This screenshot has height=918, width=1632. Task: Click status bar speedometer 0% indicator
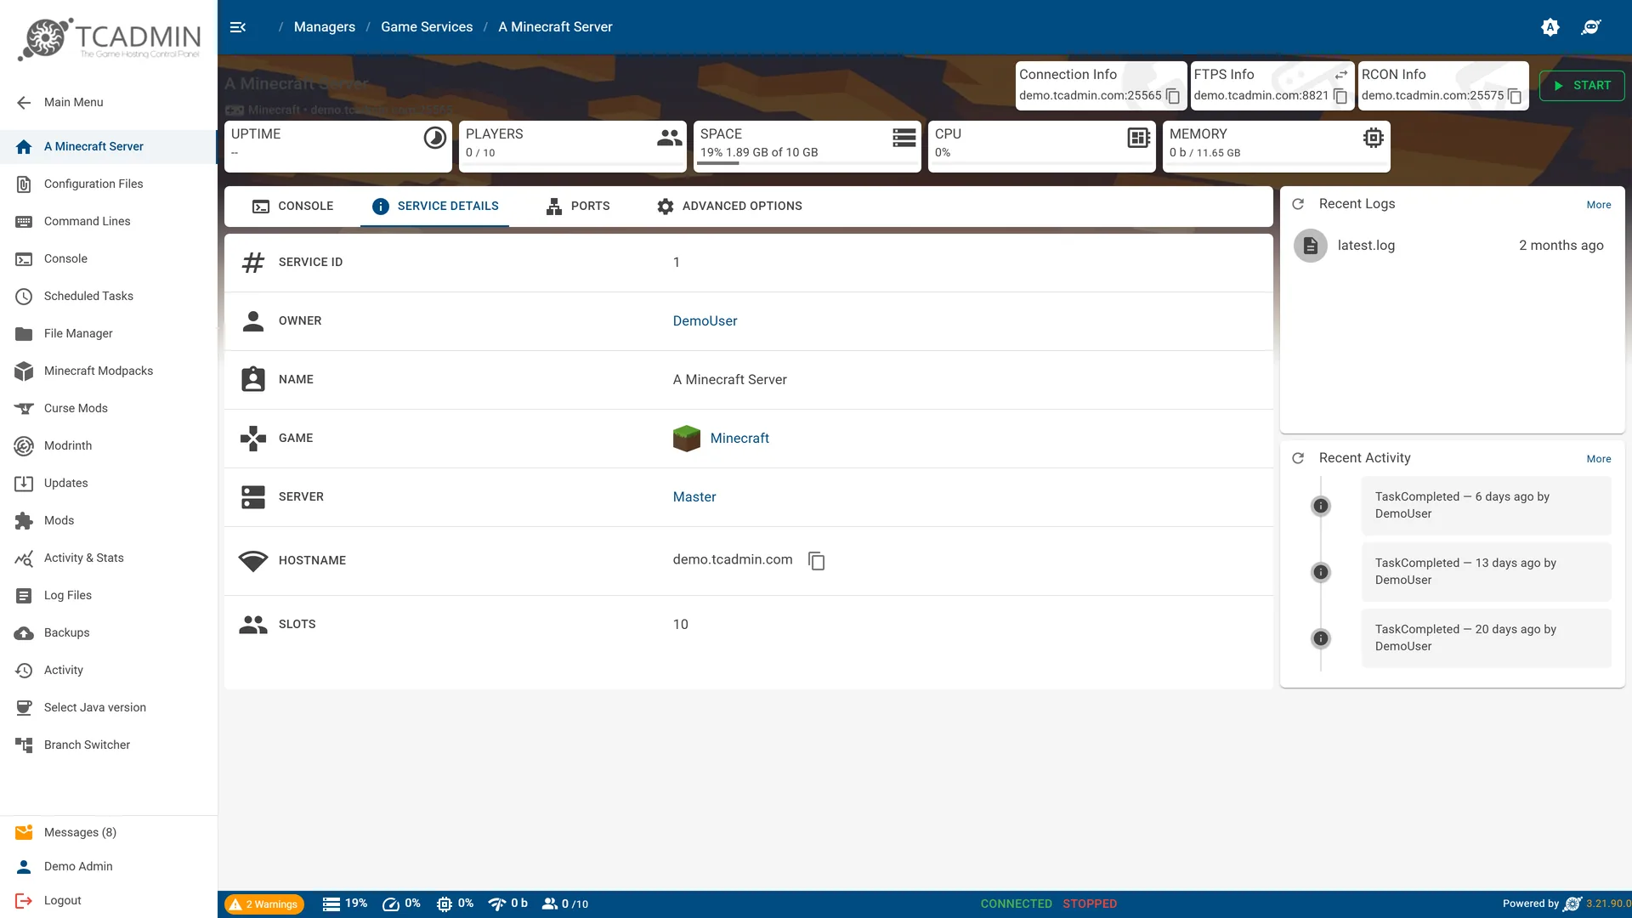click(x=401, y=904)
